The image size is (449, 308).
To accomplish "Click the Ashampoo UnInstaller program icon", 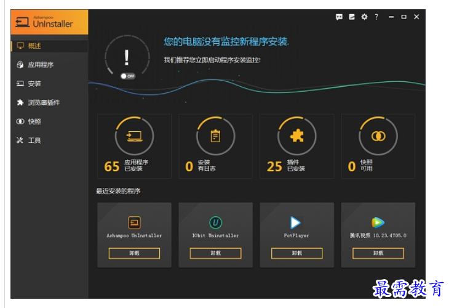I will [x=134, y=222].
